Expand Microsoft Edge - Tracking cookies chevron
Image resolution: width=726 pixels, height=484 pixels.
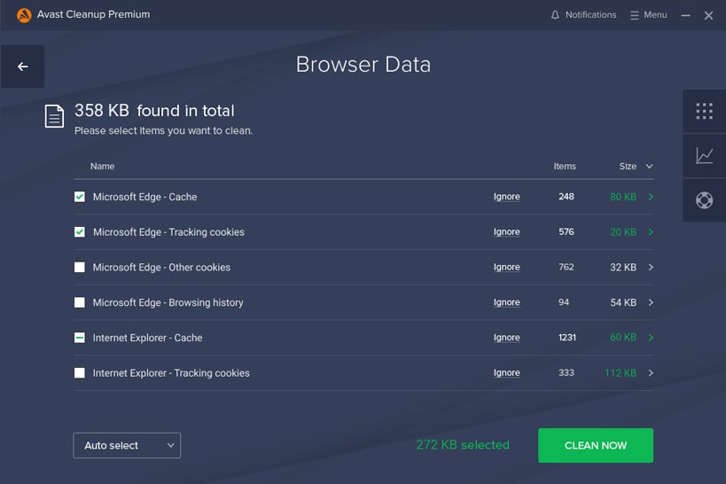[651, 232]
